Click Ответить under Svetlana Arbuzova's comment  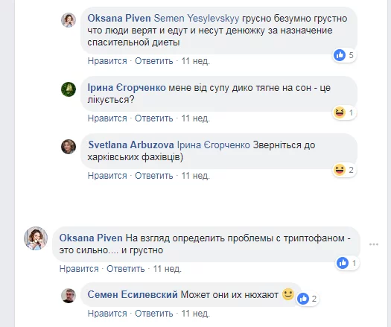click(154, 176)
